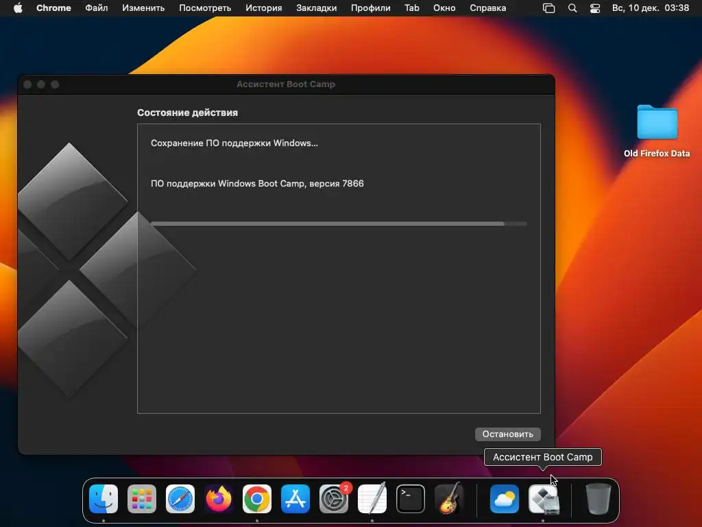Open the История menu
Viewport: 702px width, 527px height.
[x=264, y=8]
